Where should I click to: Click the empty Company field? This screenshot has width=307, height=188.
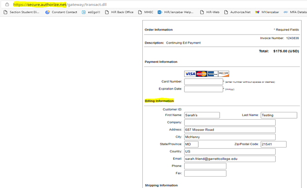click(230, 122)
